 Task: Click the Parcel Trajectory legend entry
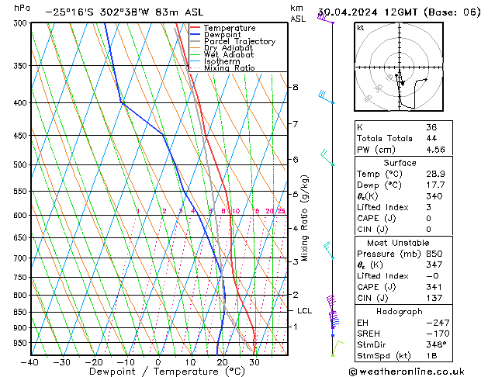tap(233, 41)
